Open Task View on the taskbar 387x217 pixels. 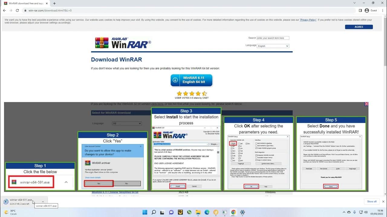163,212
